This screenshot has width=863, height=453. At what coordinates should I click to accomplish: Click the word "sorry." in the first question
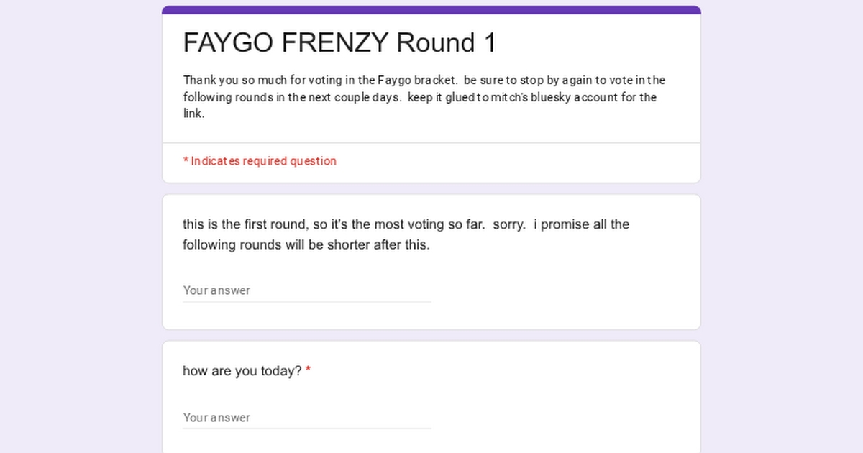click(x=509, y=224)
